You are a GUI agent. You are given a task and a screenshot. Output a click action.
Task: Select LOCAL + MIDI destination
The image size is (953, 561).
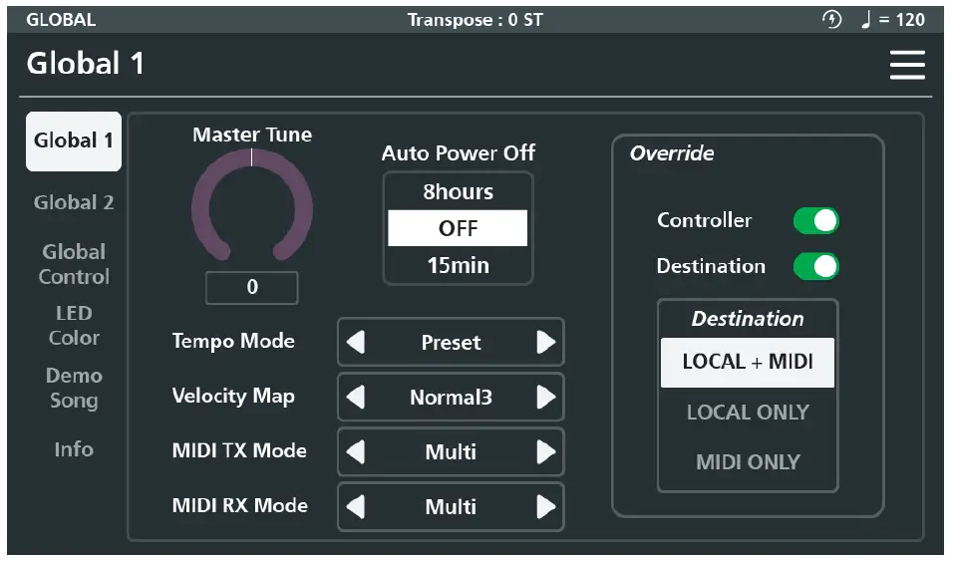pyautogui.click(x=748, y=363)
